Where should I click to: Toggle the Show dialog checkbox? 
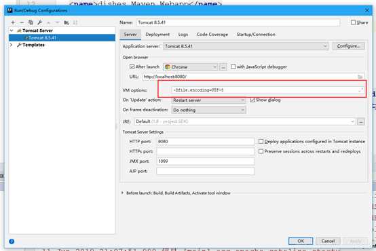(252, 100)
